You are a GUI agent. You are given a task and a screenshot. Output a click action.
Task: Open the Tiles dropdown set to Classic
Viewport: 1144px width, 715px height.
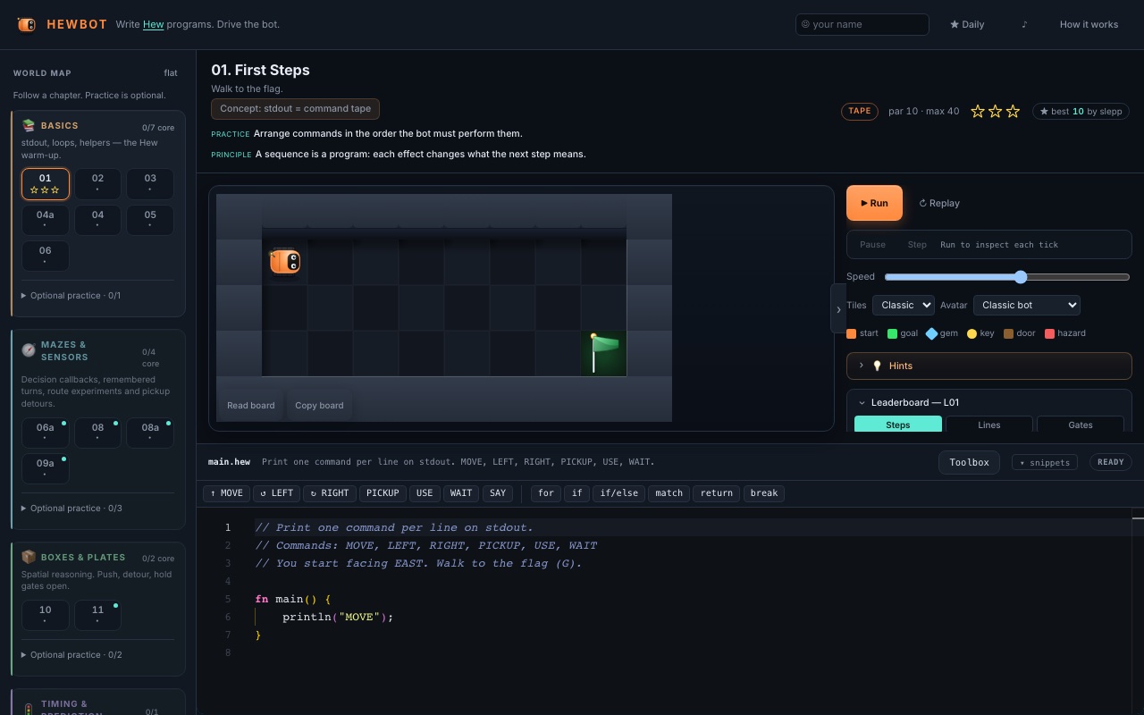(904, 306)
